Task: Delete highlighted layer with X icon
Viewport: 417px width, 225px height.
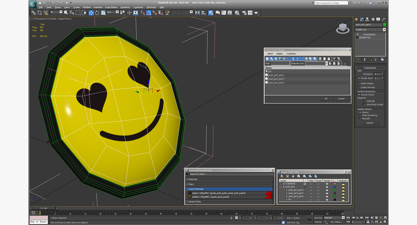Action: point(288,176)
